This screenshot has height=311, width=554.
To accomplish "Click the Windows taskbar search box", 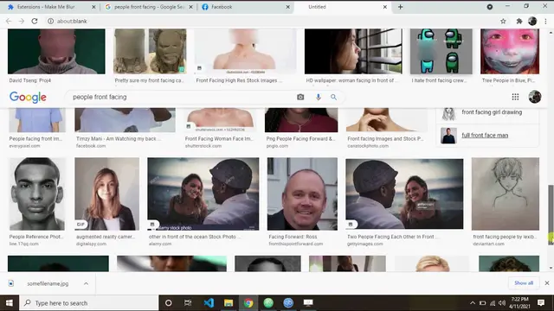I will [x=88, y=303].
